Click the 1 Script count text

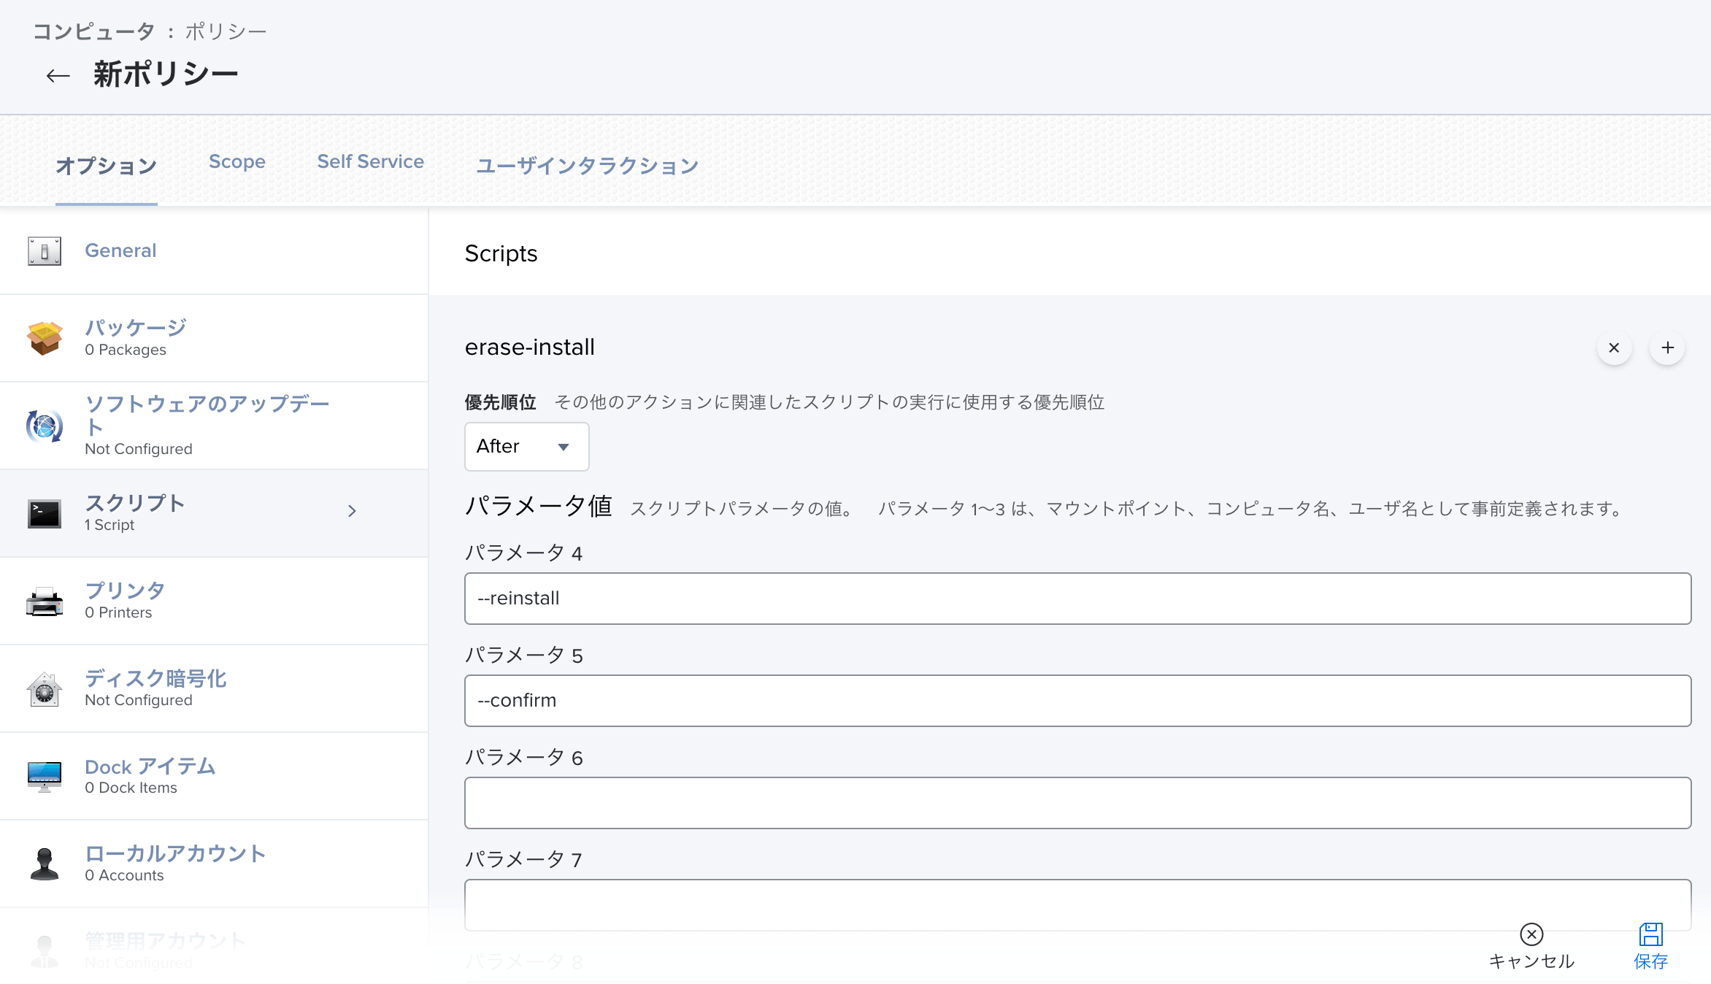109,525
